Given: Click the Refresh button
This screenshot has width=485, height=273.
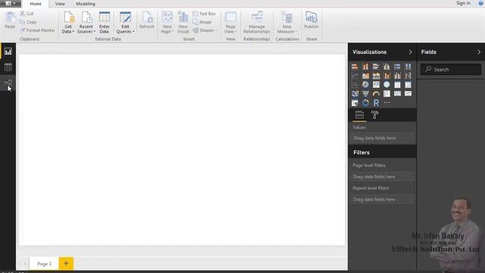Looking at the screenshot, I should (146, 20).
